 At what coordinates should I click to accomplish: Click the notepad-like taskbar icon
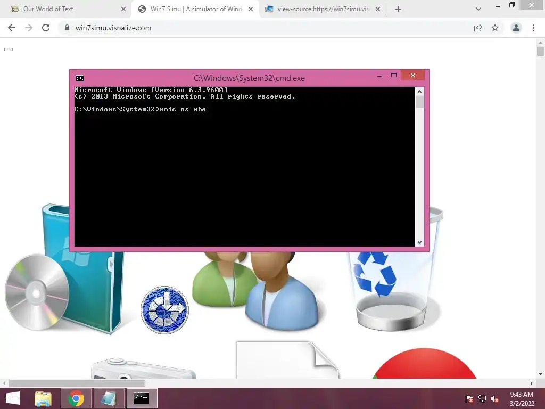pyautogui.click(x=109, y=398)
